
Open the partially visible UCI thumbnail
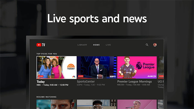[x=161, y=68]
